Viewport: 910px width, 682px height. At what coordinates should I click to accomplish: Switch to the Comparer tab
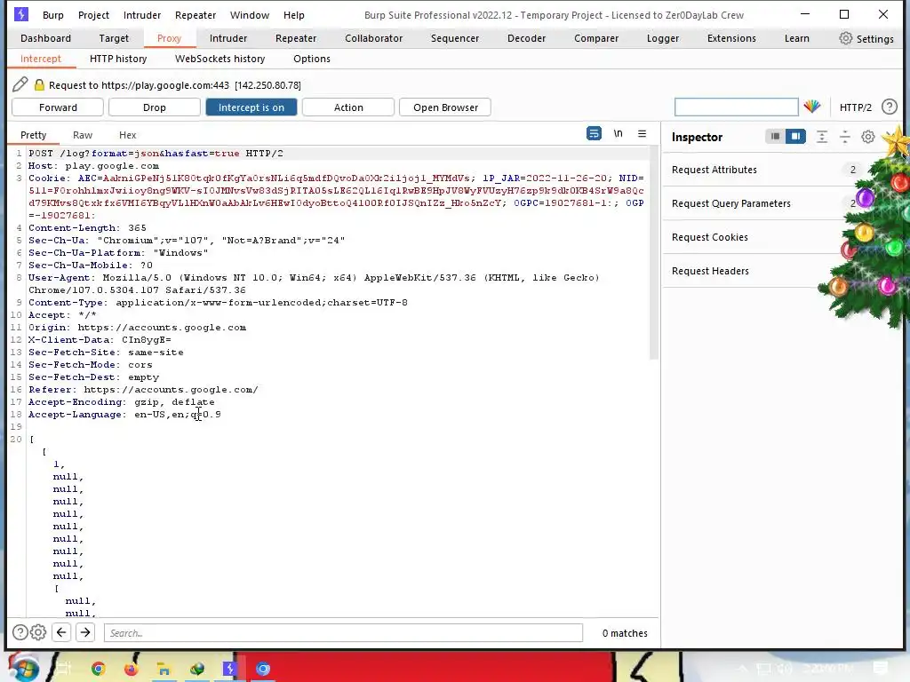(x=596, y=38)
